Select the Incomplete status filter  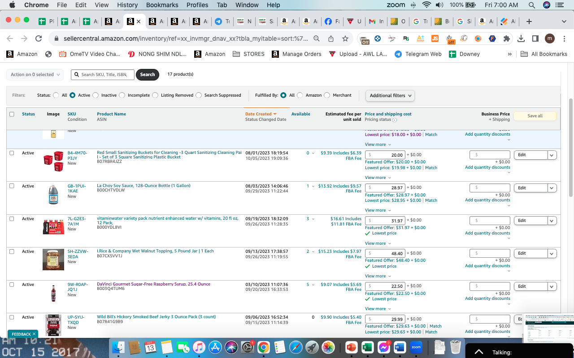pos(122,95)
